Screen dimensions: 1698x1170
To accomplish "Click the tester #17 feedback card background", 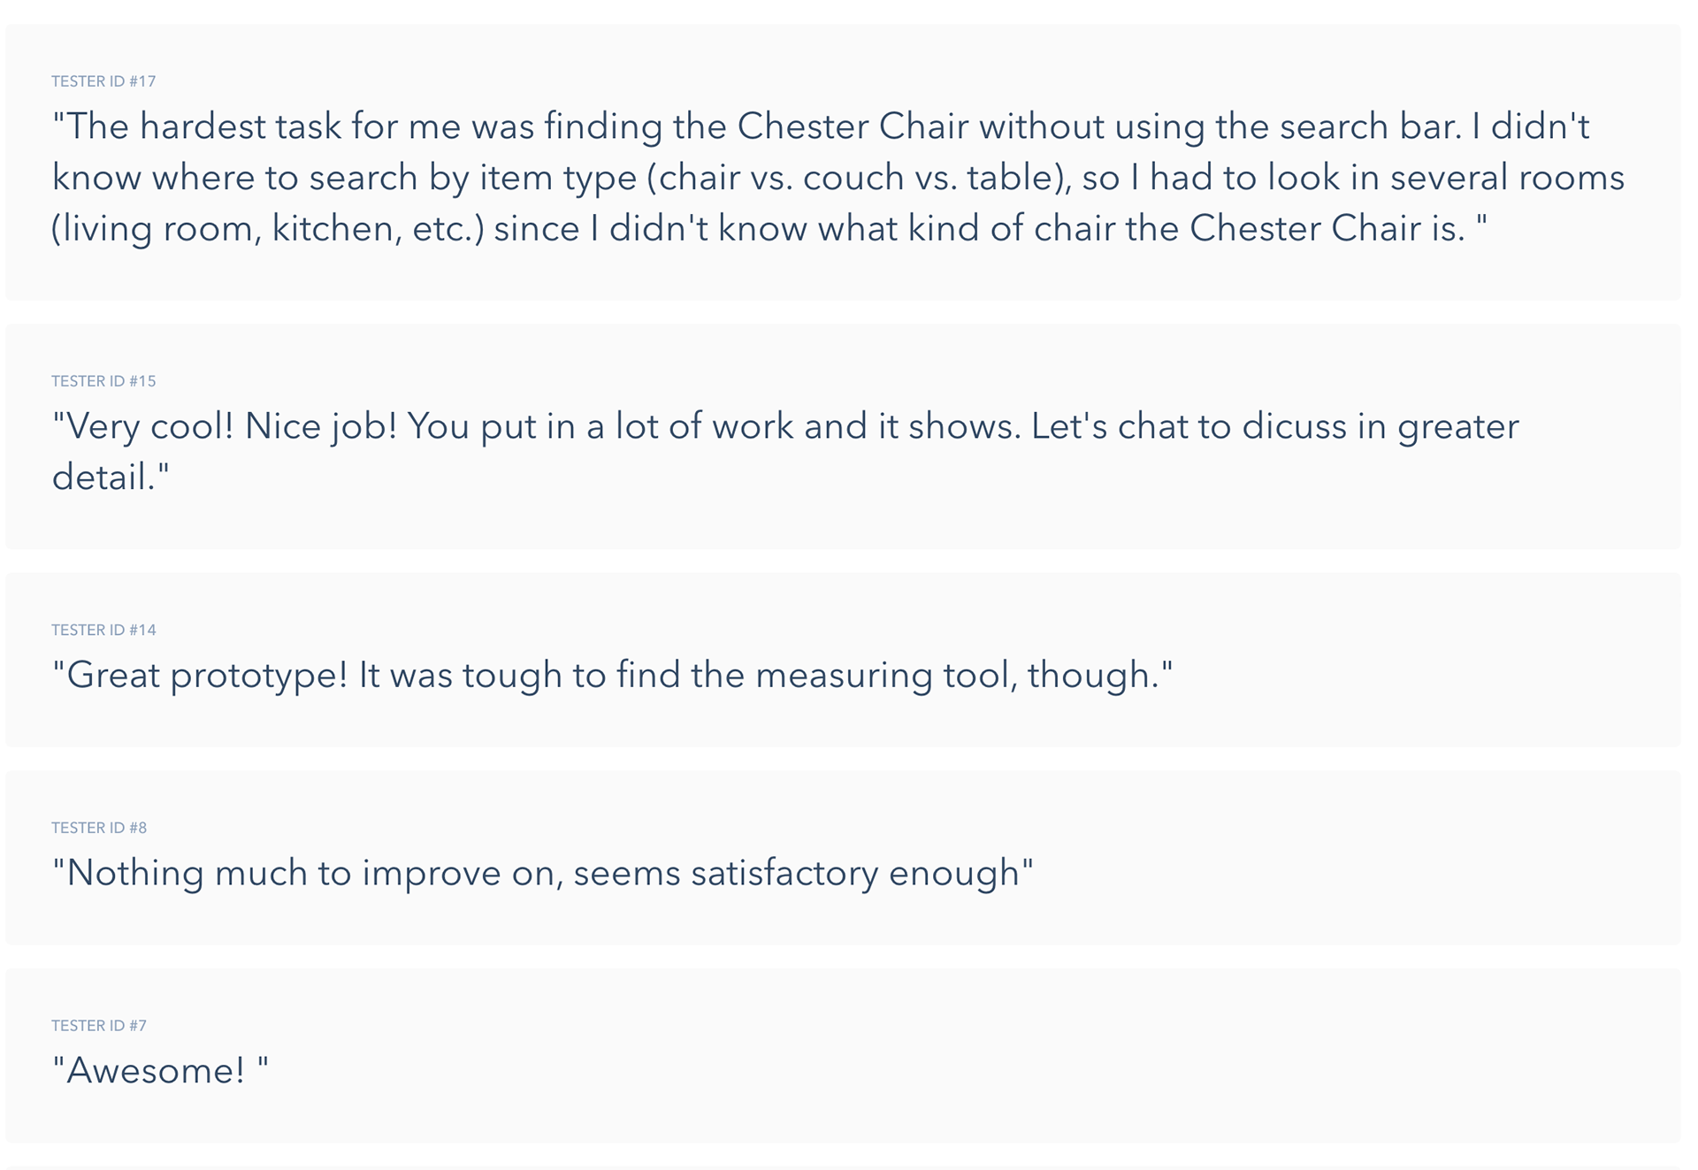I will (843, 162).
